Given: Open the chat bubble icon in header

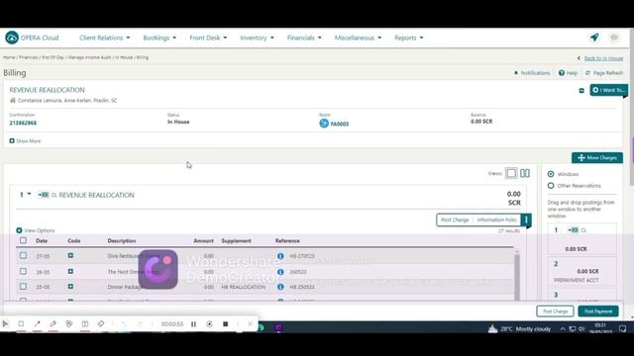Looking at the screenshot, I should coord(614,38).
